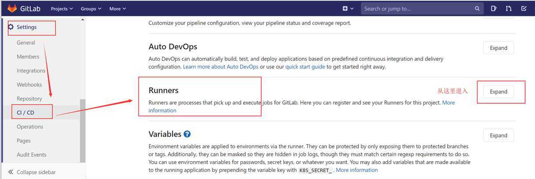
Task: Click the search magnifier icon
Action: (477, 8)
